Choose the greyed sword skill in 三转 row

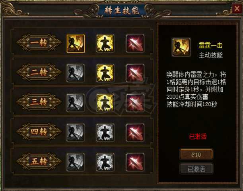76,103
